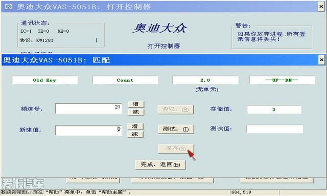This screenshot has height=196, width=327.
Task: Click the 'Count' display box
Action: point(125,80)
